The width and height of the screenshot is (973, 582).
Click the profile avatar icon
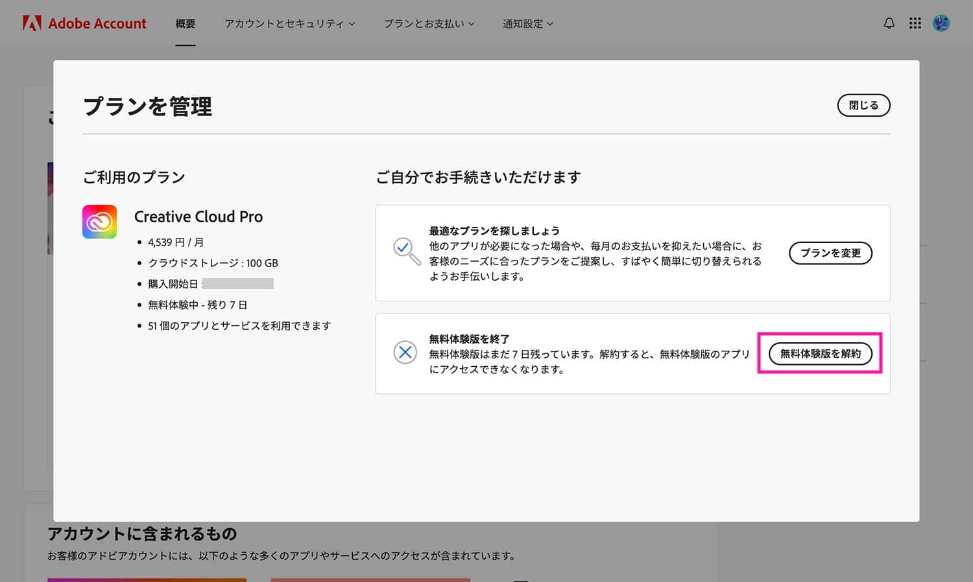pos(941,23)
